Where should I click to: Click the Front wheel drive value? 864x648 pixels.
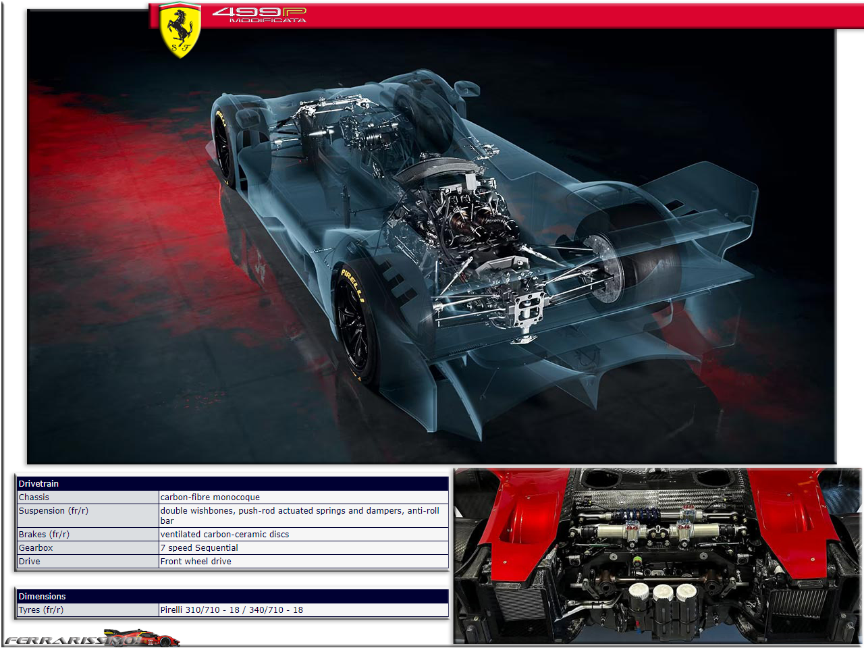pyautogui.click(x=196, y=561)
